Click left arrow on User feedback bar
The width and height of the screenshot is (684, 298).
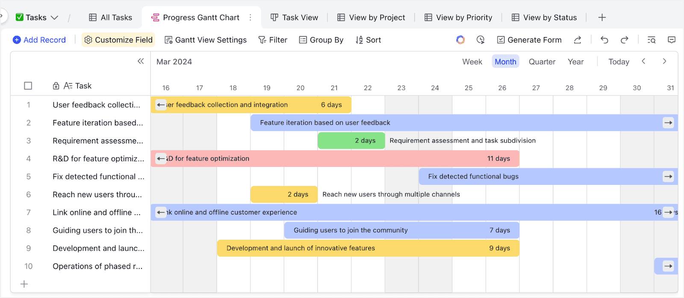point(161,105)
